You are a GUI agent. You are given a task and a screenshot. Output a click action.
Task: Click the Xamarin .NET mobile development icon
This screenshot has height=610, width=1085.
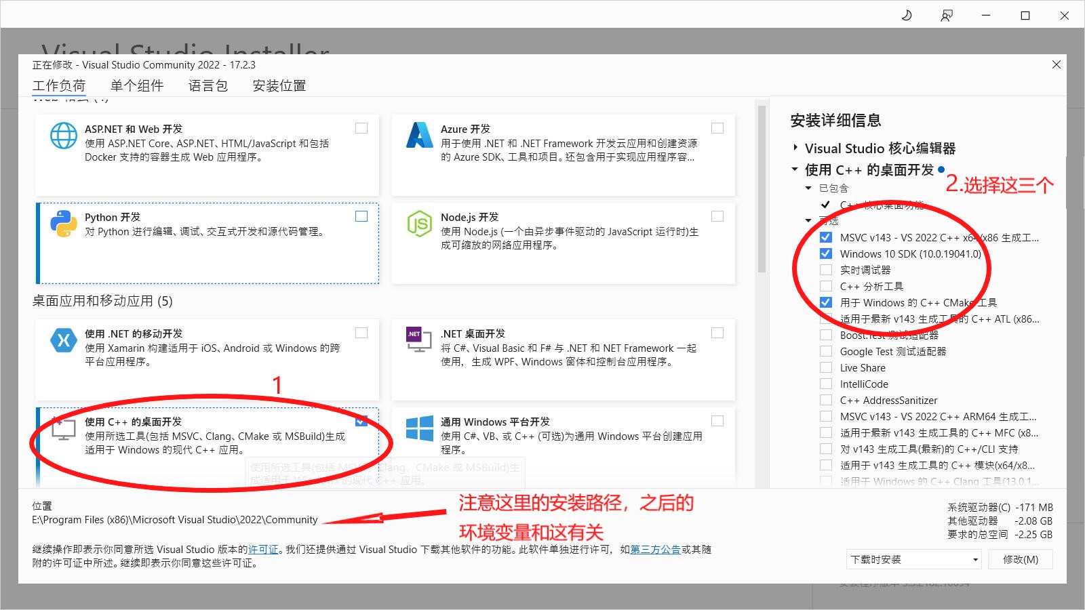64,340
